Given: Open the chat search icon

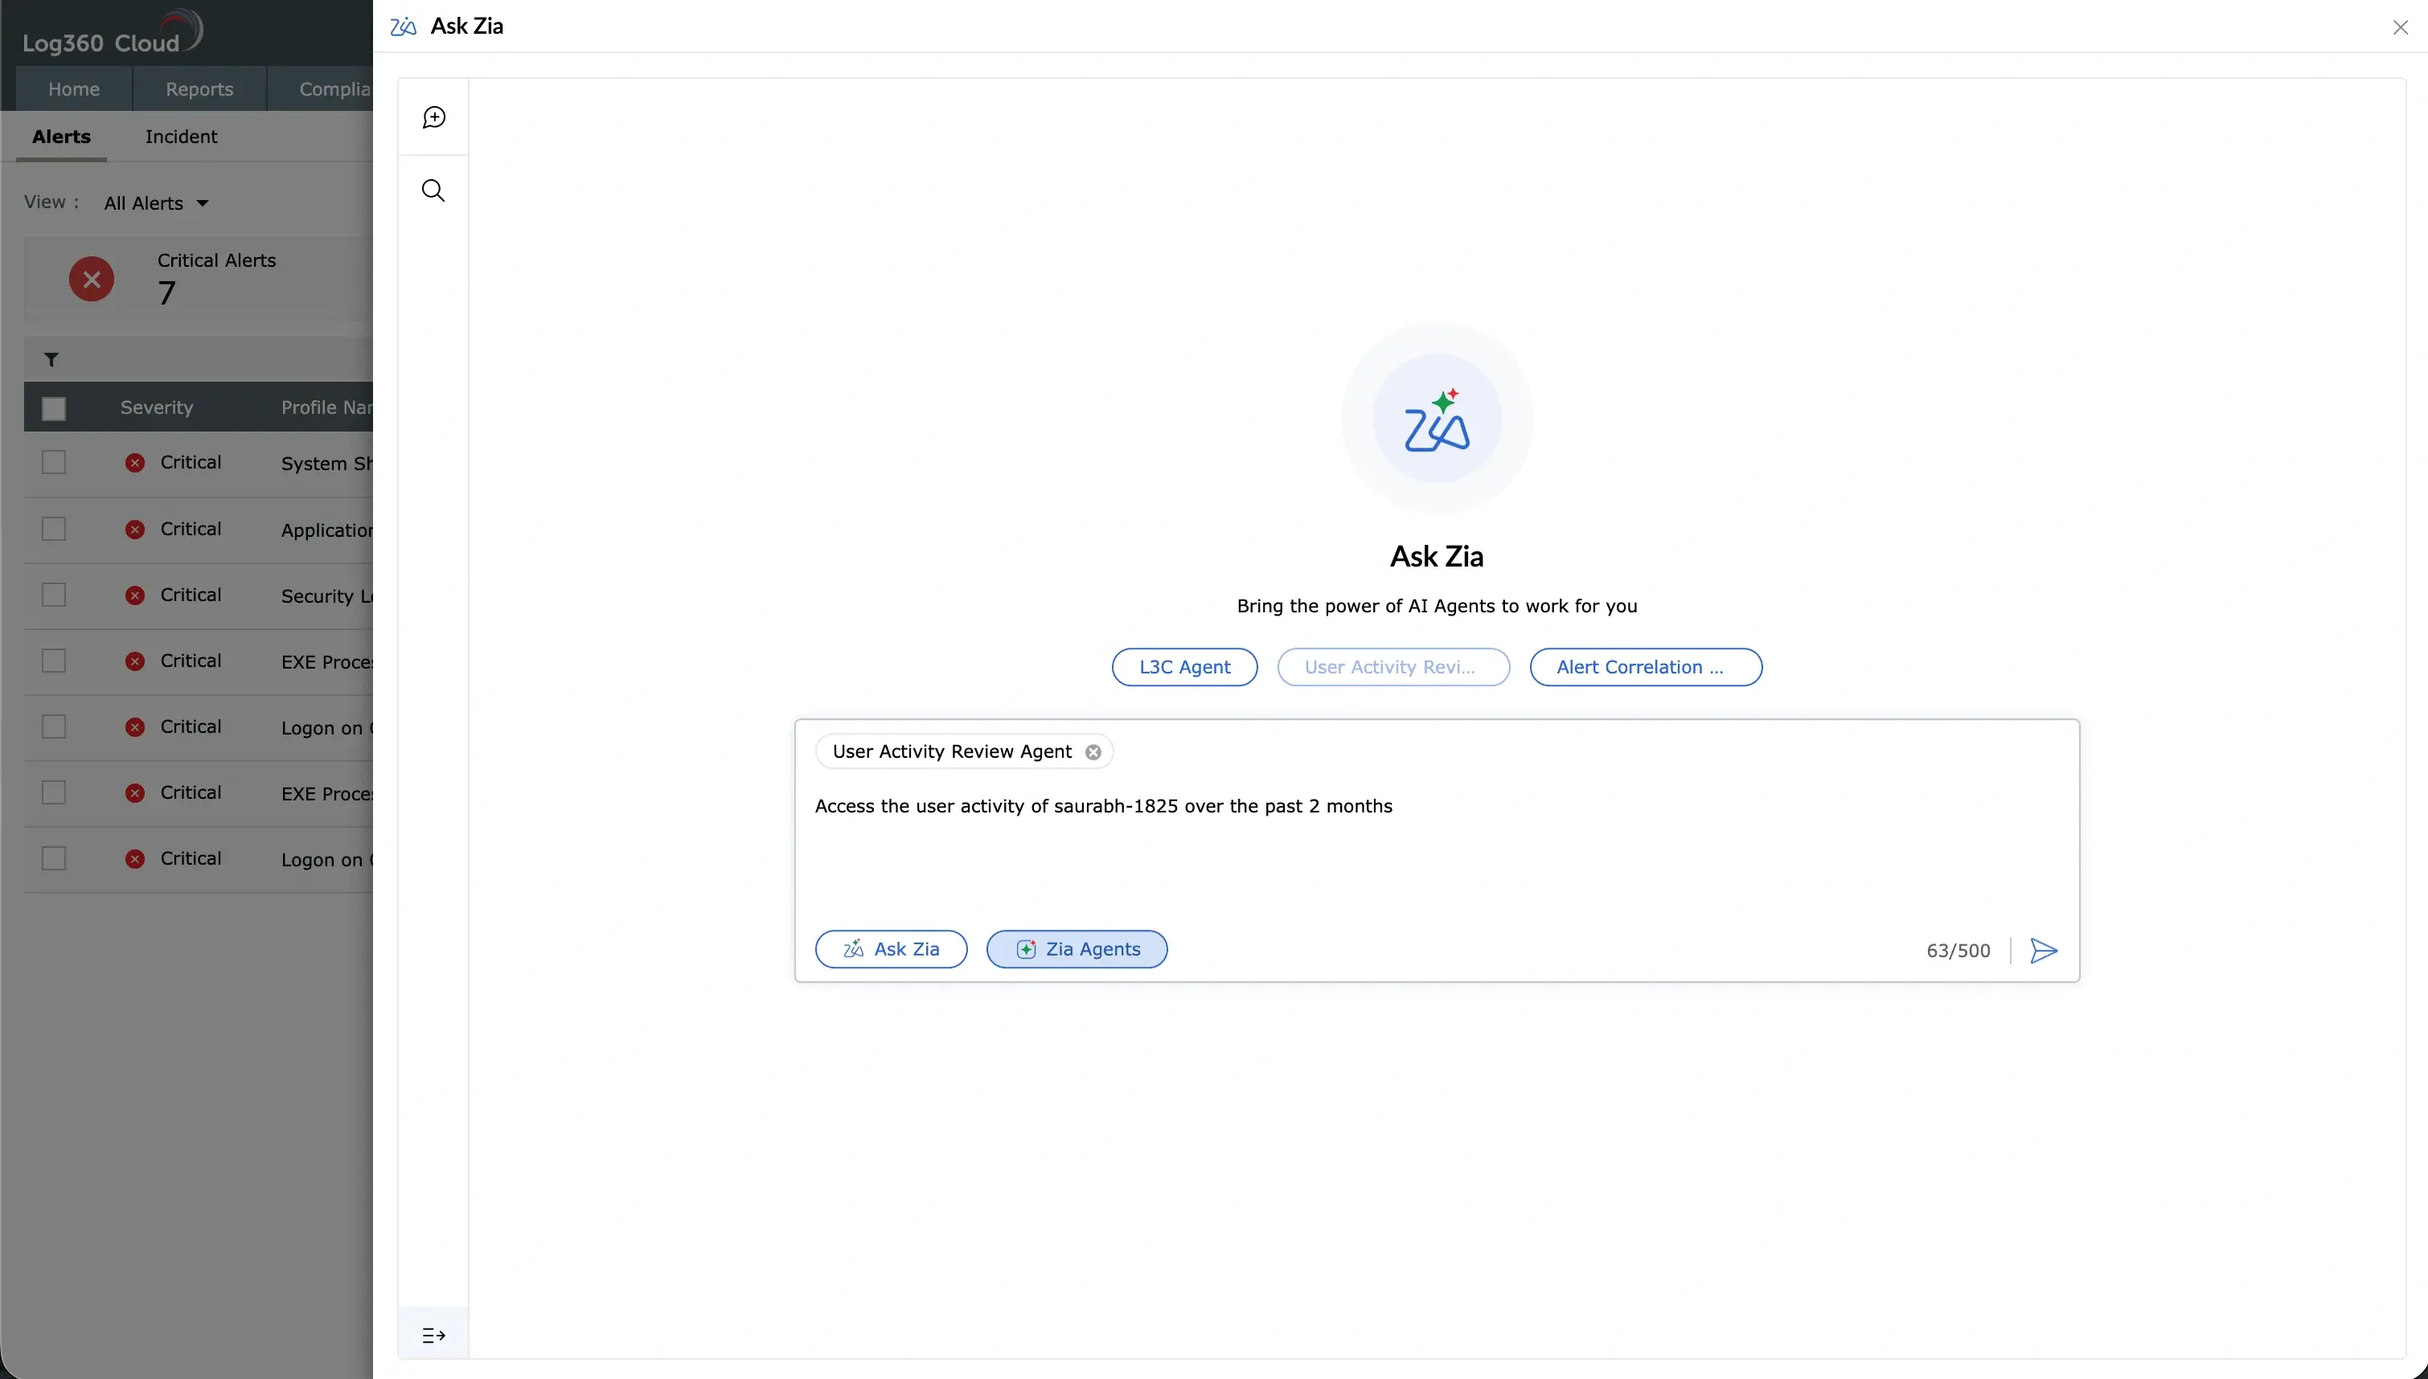Looking at the screenshot, I should [x=433, y=190].
